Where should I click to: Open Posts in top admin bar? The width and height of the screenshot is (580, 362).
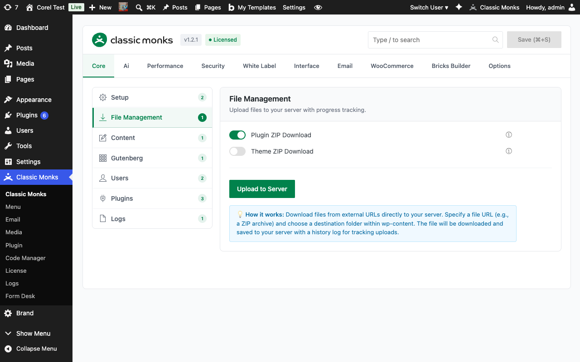coord(175,7)
